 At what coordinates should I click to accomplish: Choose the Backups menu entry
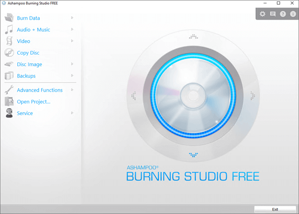click(26, 76)
